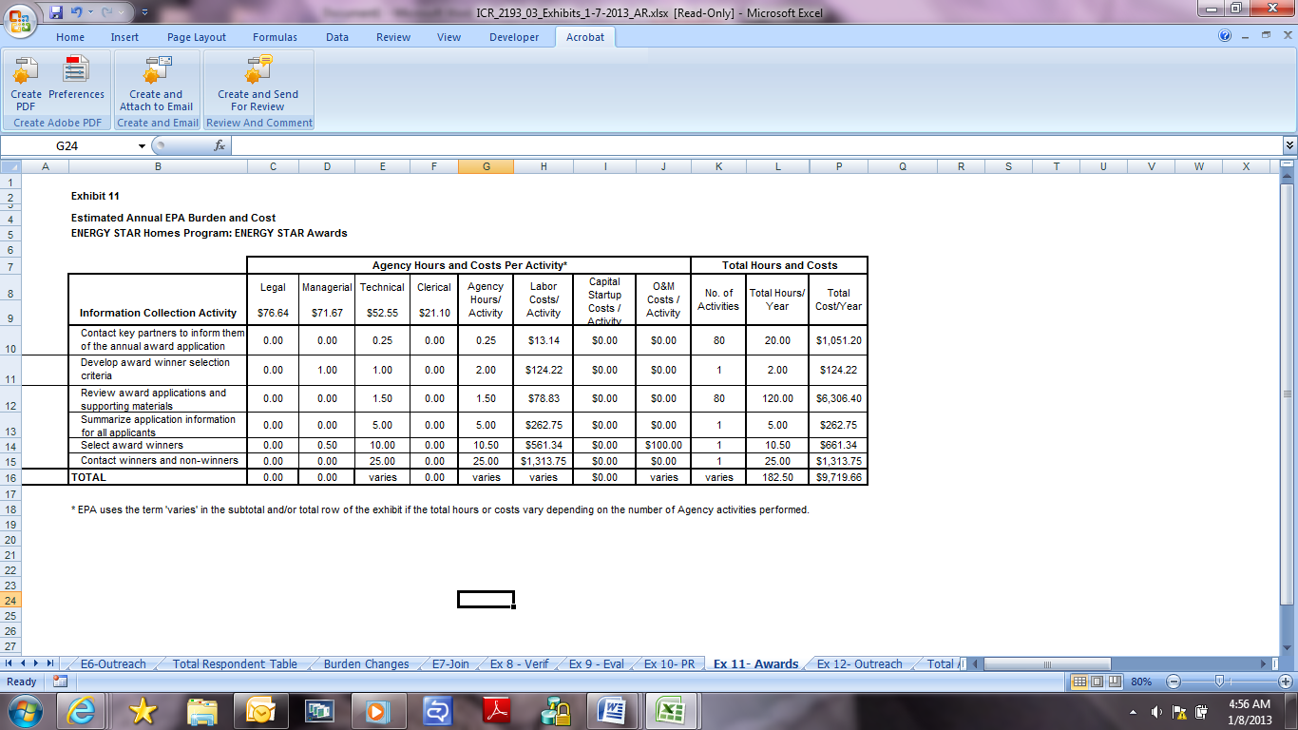This screenshot has height=730, width=1298.
Task: Click the zoom in plus button
Action: [x=1286, y=682]
